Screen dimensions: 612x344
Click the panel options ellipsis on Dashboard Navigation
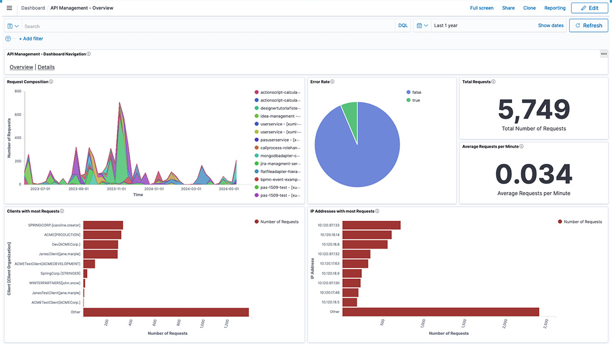pos(603,53)
